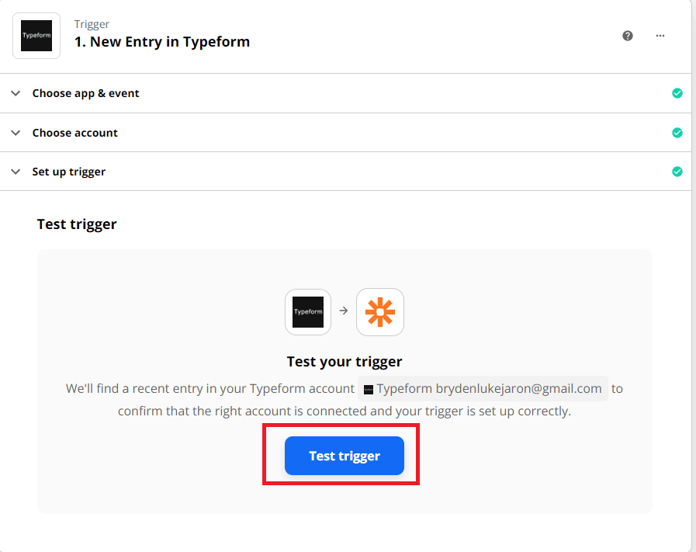The width and height of the screenshot is (696, 552).
Task: Click the Typeform logo in the trigger header
Action: tap(36, 36)
